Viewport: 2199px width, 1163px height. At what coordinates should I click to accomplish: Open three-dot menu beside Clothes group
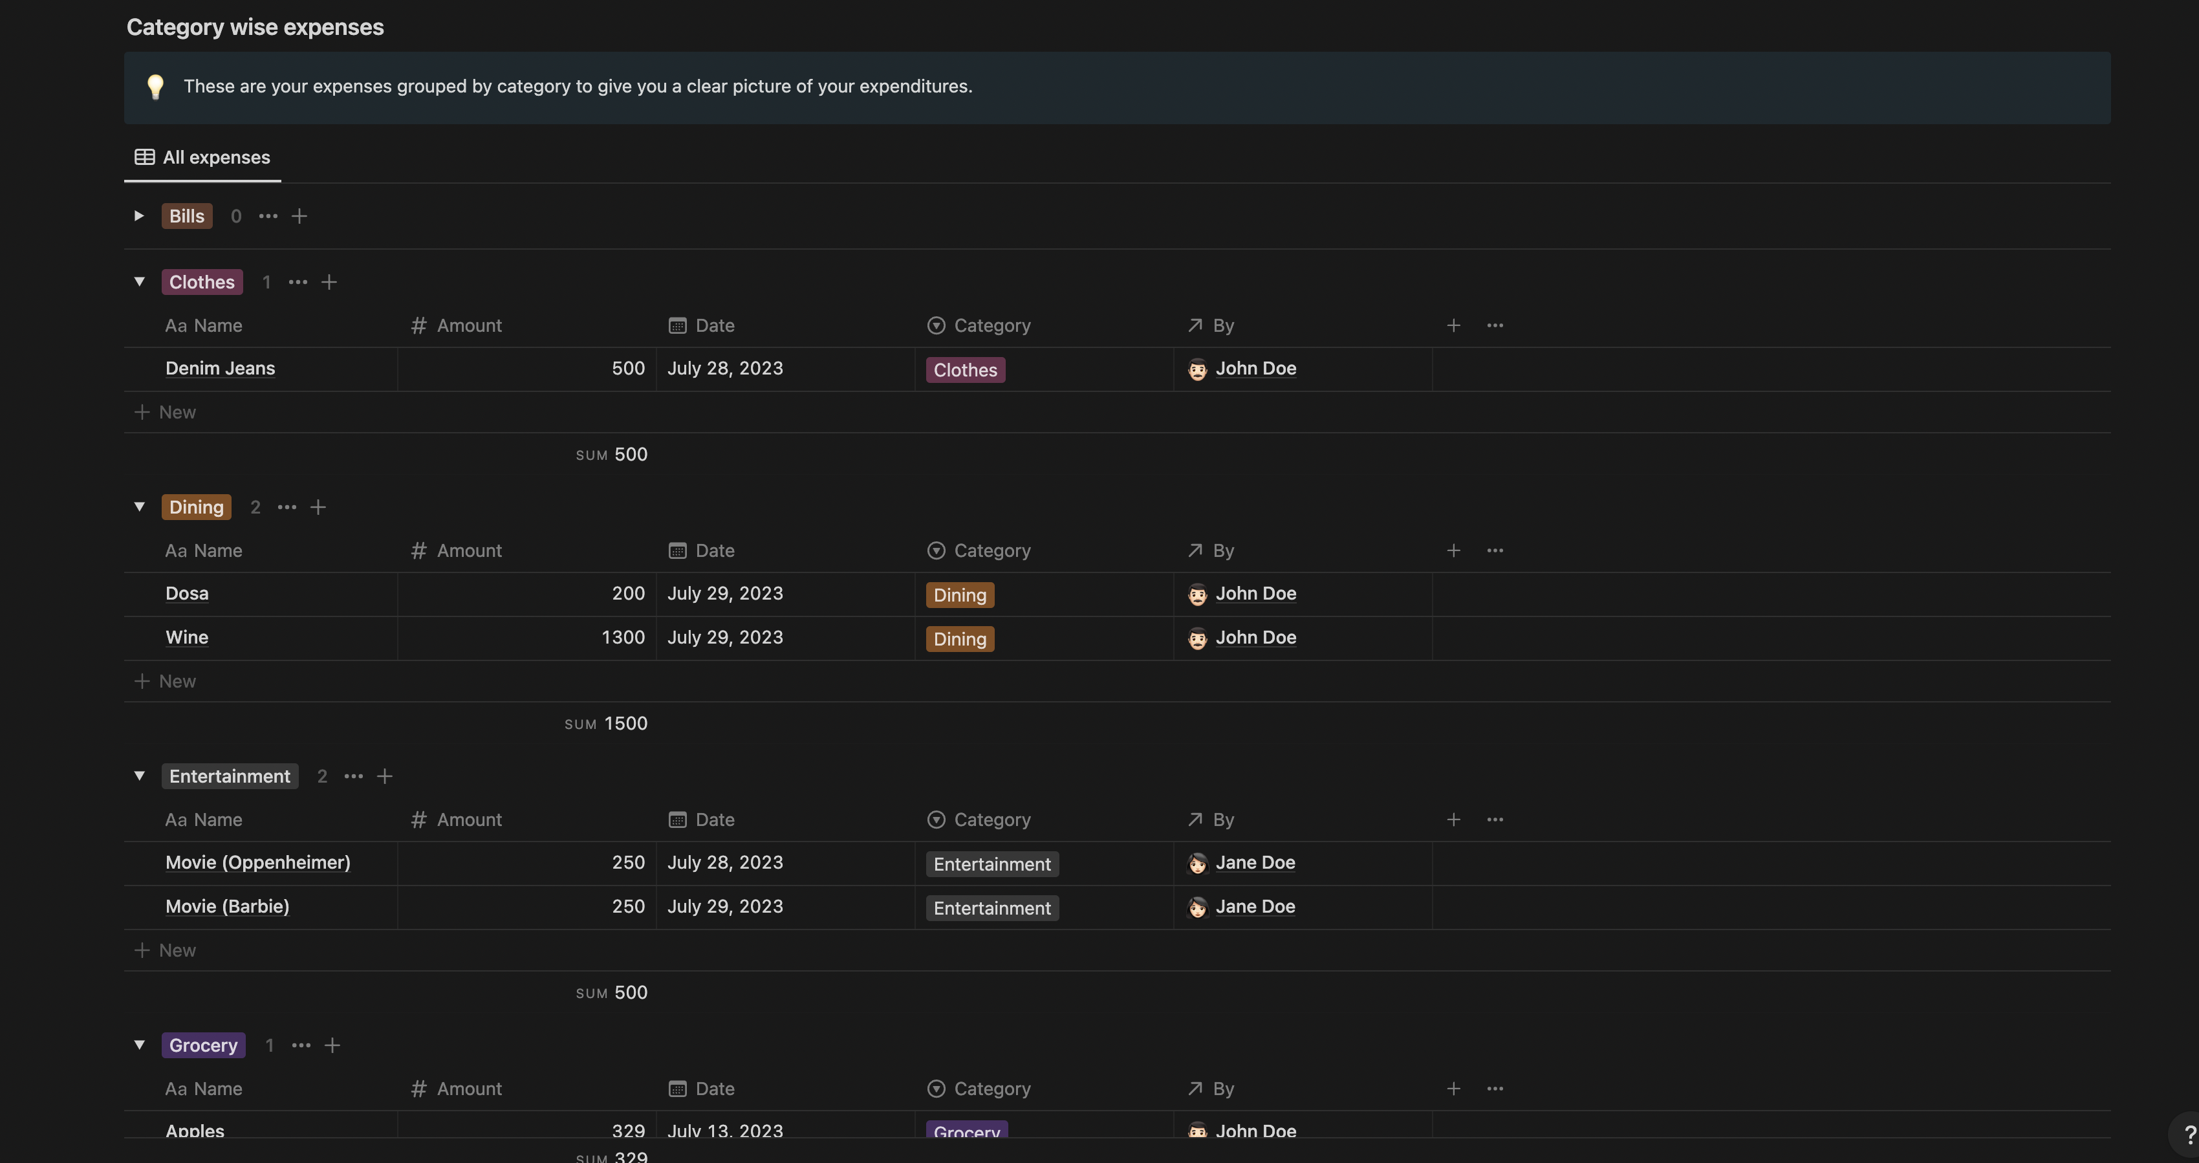[x=297, y=282]
